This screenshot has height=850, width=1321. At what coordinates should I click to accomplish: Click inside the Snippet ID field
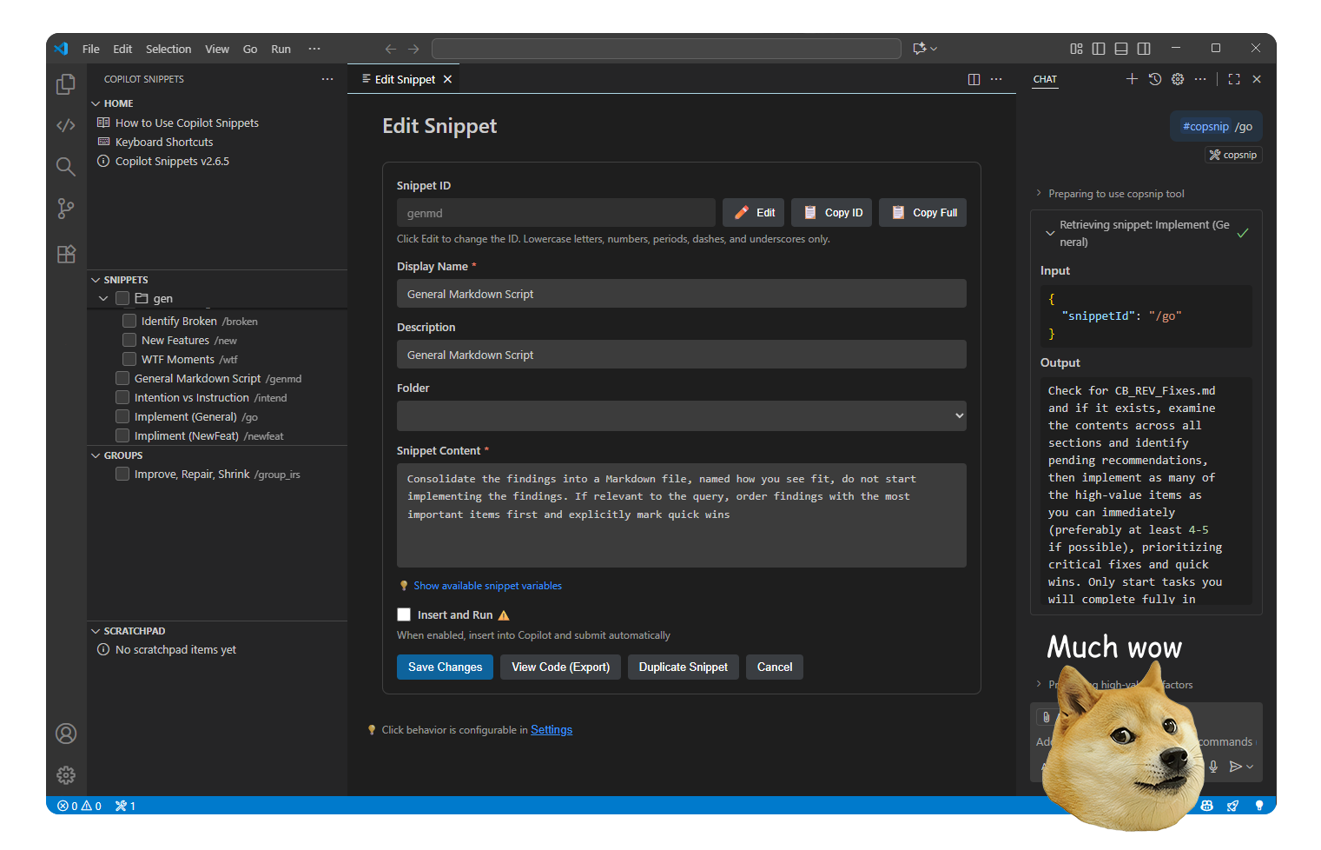pyautogui.click(x=556, y=212)
